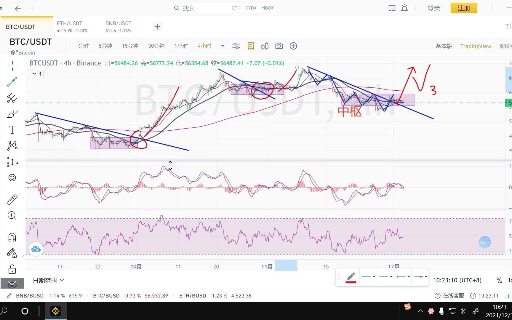Add a new trading pair tab
The height and width of the screenshot is (320, 512).
point(157,27)
